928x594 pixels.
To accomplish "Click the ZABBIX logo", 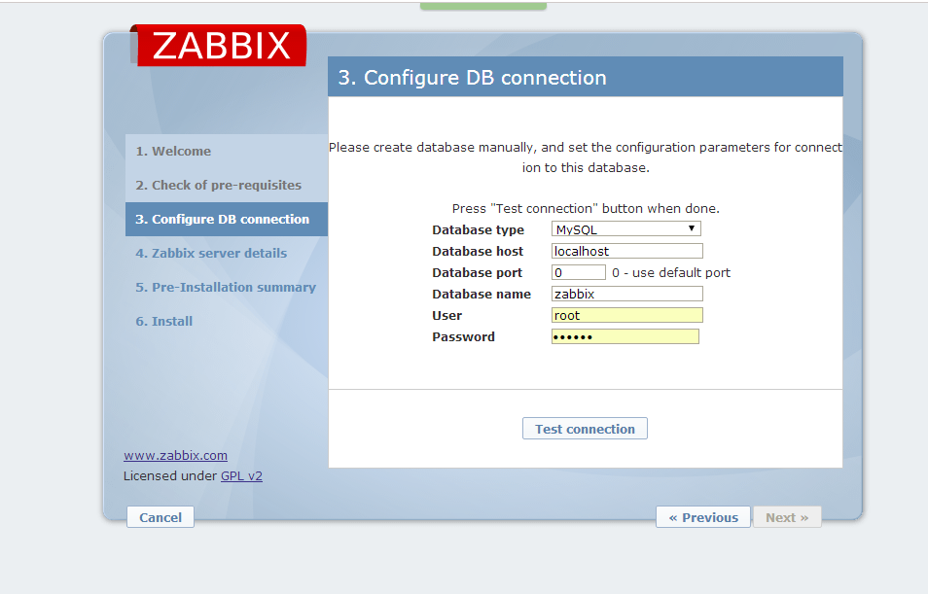I will tap(218, 46).
